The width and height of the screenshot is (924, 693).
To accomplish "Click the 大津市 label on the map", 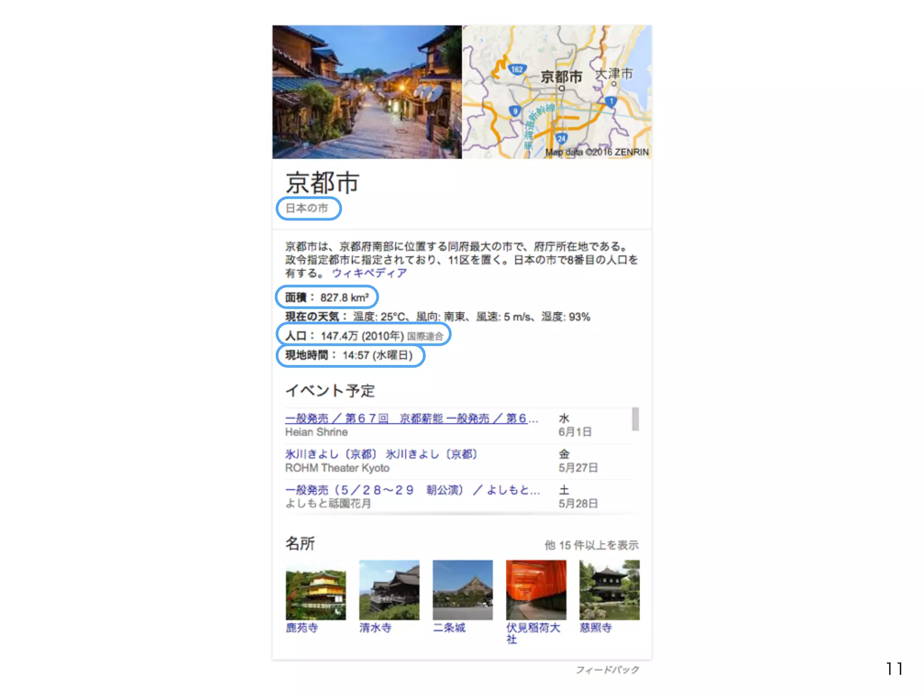I will [x=614, y=74].
